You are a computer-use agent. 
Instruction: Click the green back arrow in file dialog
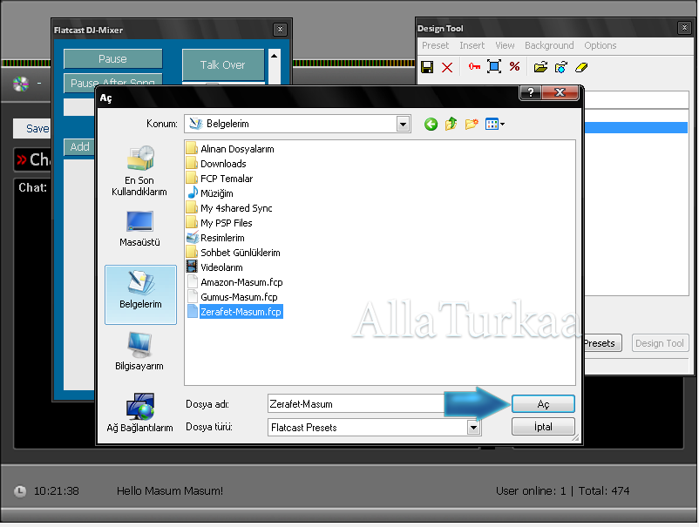[431, 125]
